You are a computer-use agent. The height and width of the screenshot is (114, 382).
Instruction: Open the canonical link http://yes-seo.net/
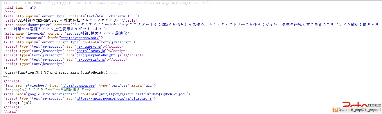click(x=80, y=38)
